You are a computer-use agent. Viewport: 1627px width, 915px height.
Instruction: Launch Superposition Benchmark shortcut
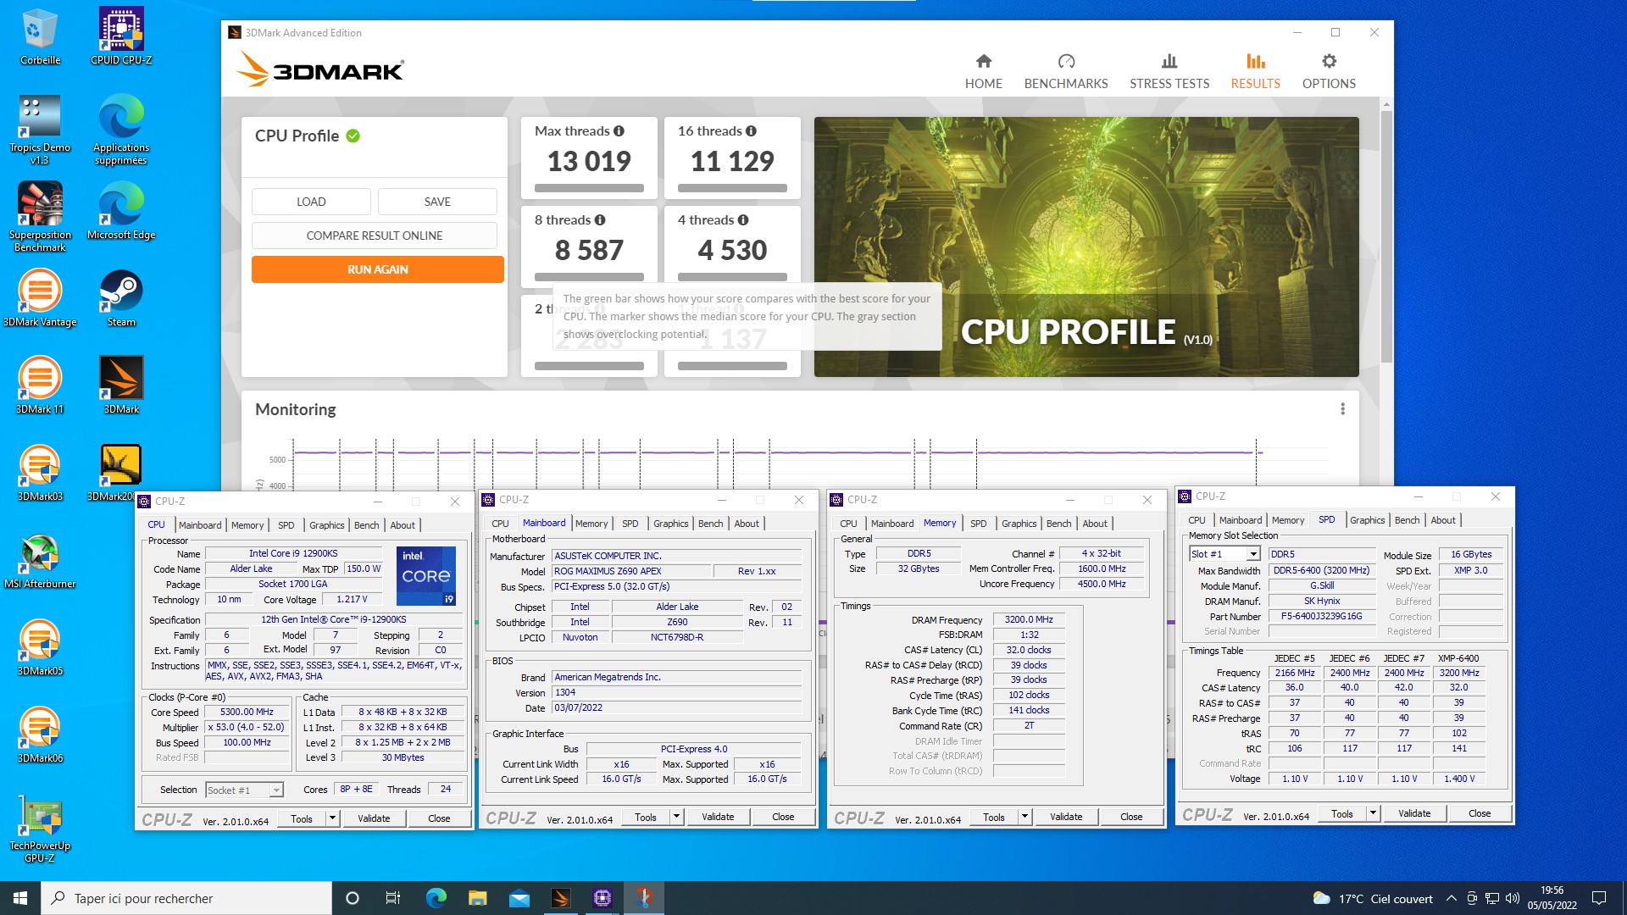tap(40, 217)
